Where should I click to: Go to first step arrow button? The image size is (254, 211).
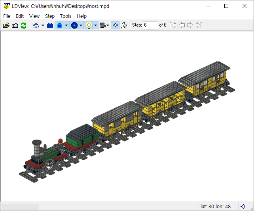click(x=173, y=25)
